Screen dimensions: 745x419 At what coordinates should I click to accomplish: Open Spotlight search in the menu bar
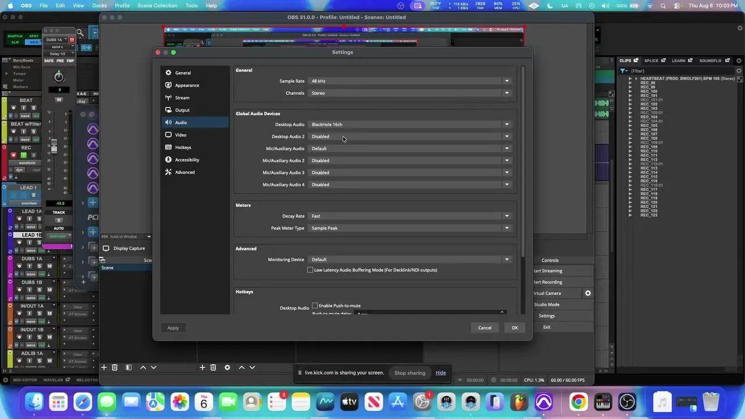pyautogui.click(x=663, y=6)
